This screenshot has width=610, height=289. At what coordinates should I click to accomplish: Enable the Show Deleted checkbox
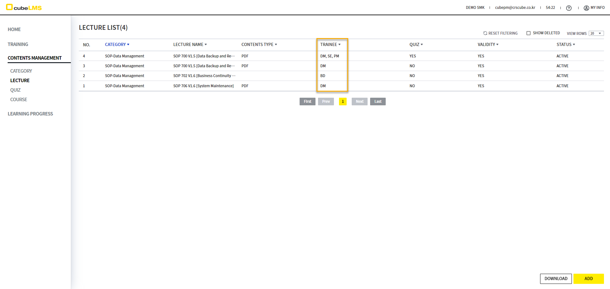528,33
